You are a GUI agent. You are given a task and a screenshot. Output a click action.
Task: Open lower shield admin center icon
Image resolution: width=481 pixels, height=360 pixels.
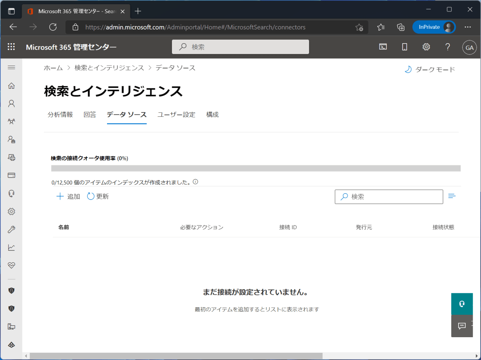pos(11,308)
